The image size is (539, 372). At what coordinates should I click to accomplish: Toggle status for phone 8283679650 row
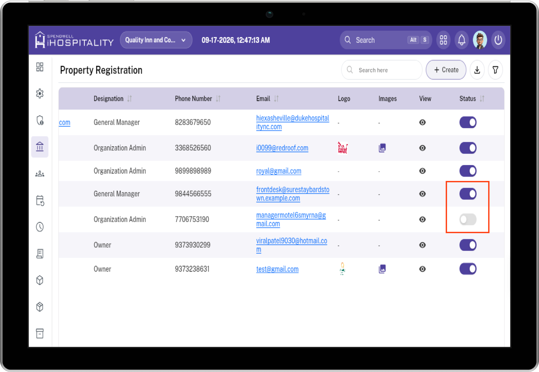tap(468, 122)
